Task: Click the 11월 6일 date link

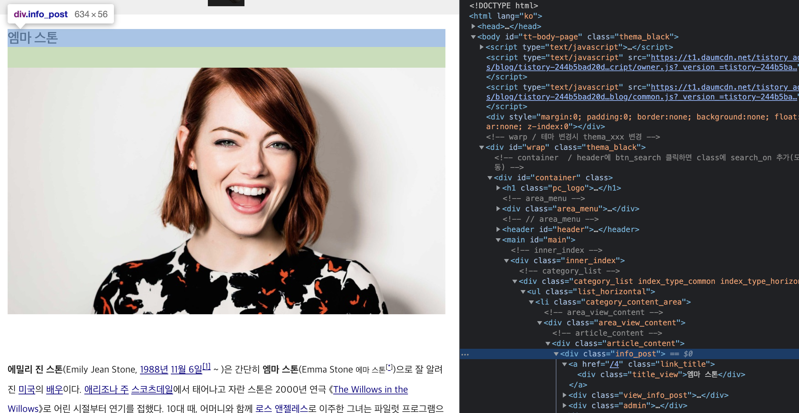Action: point(186,369)
